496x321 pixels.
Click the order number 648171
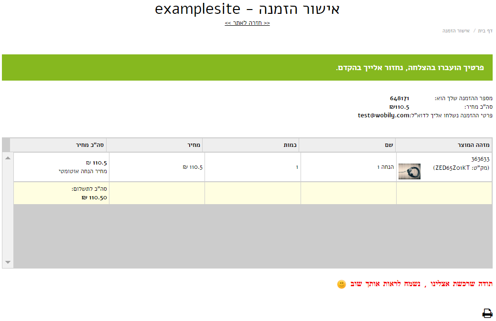point(399,98)
